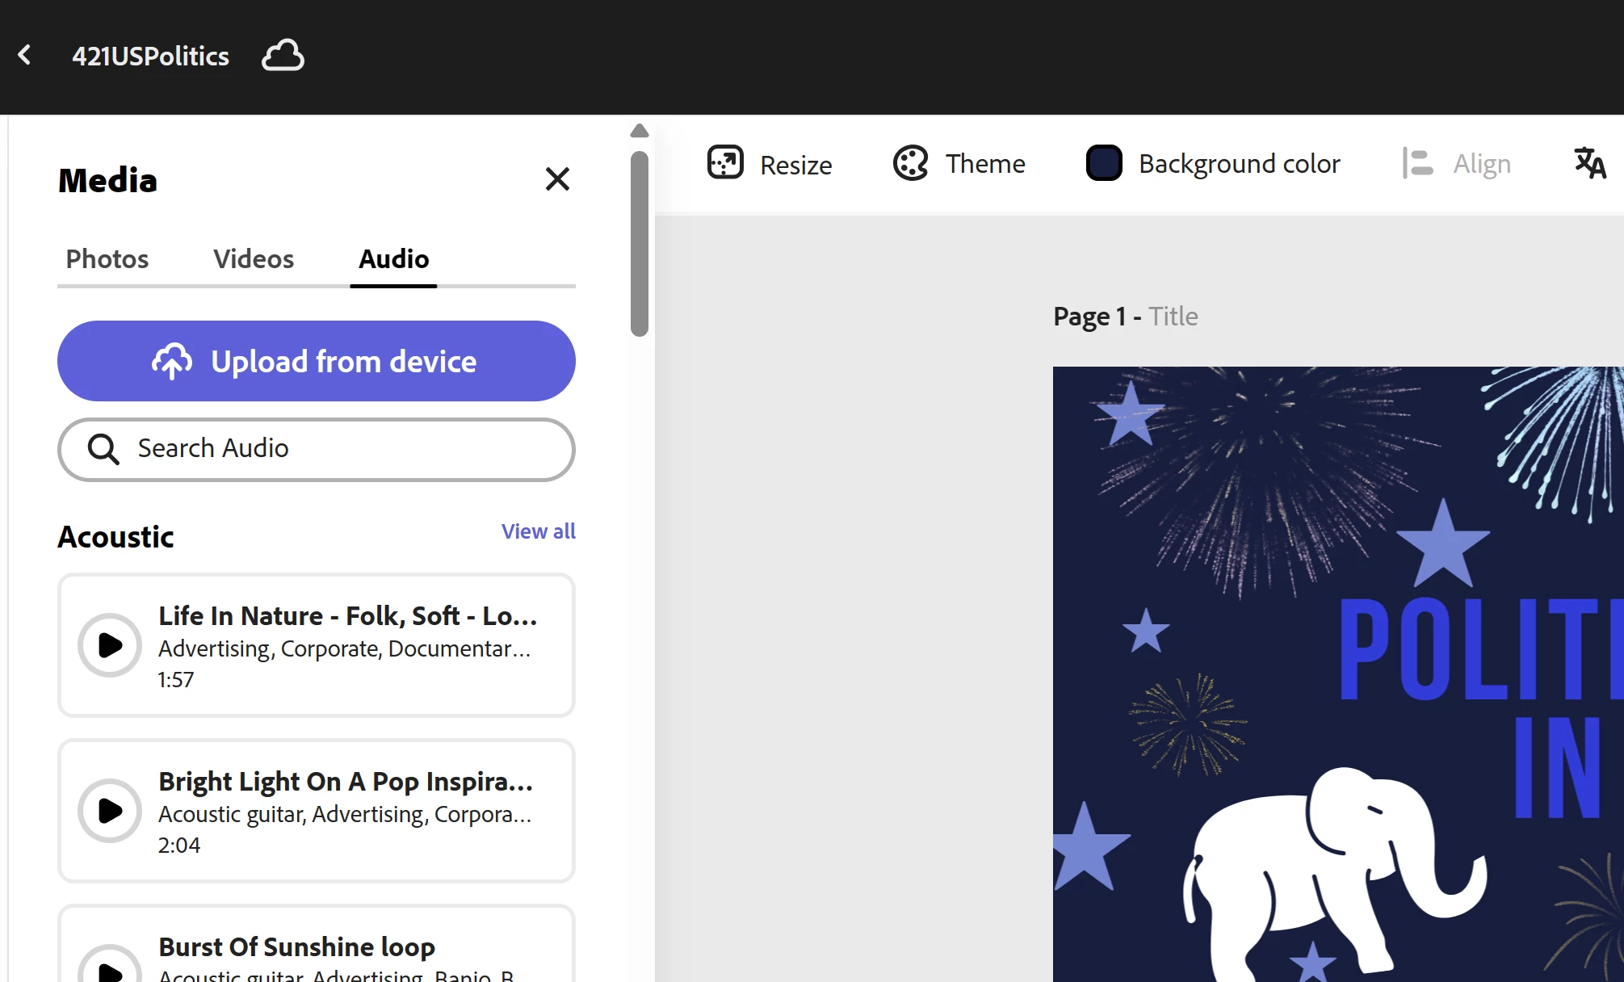1624x982 pixels.
Task: View all Acoustic tracks
Action: [x=538, y=531]
